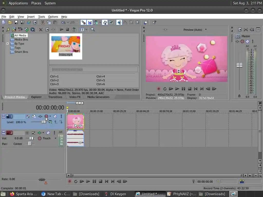Open the Preview (Auto) quality dropdown
Image resolution: width=263 pixels, height=197 pixels.
(x=206, y=30)
